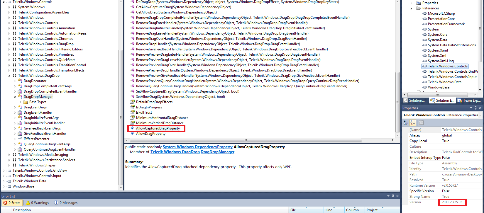Click the DragEventHandler delegate icon

20,113
